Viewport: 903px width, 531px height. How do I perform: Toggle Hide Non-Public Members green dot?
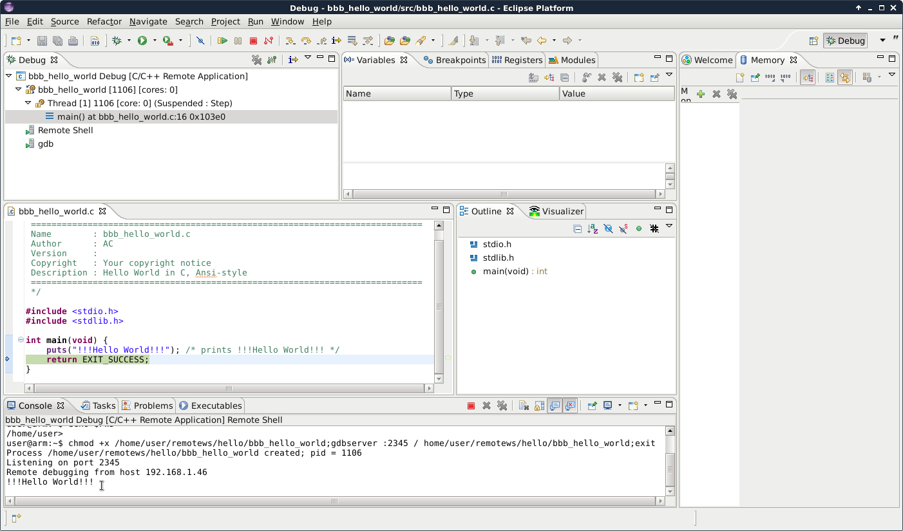pos(639,228)
